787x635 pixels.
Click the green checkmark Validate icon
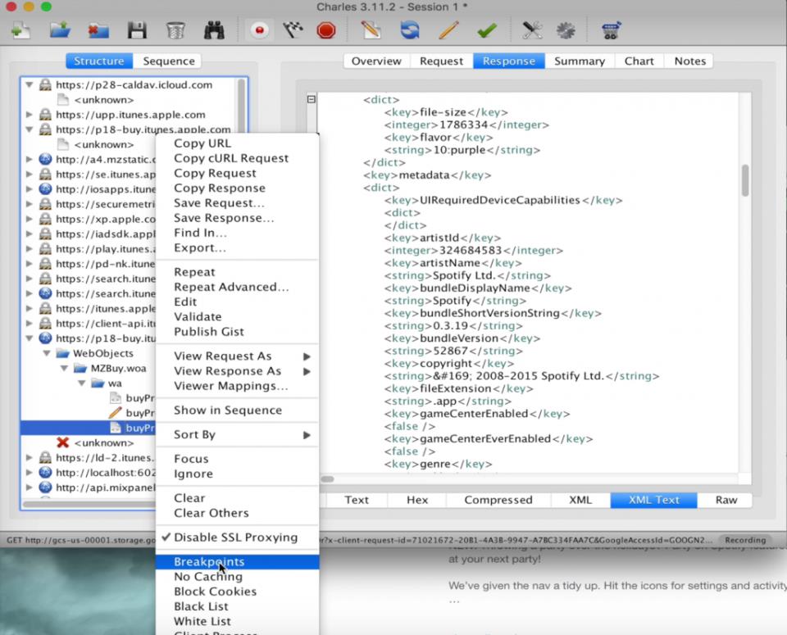(x=487, y=31)
